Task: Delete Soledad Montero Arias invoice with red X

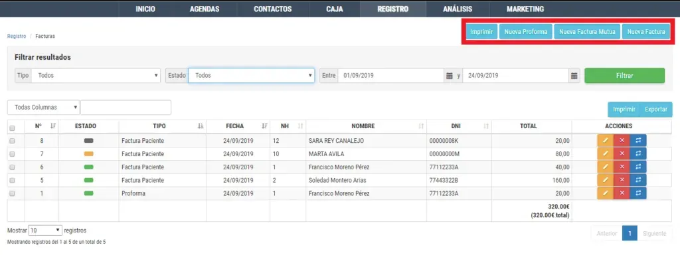Action: [x=622, y=180]
